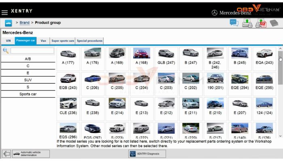Filter by Sports car category
The image size is (283, 161).
click(x=28, y=94)
